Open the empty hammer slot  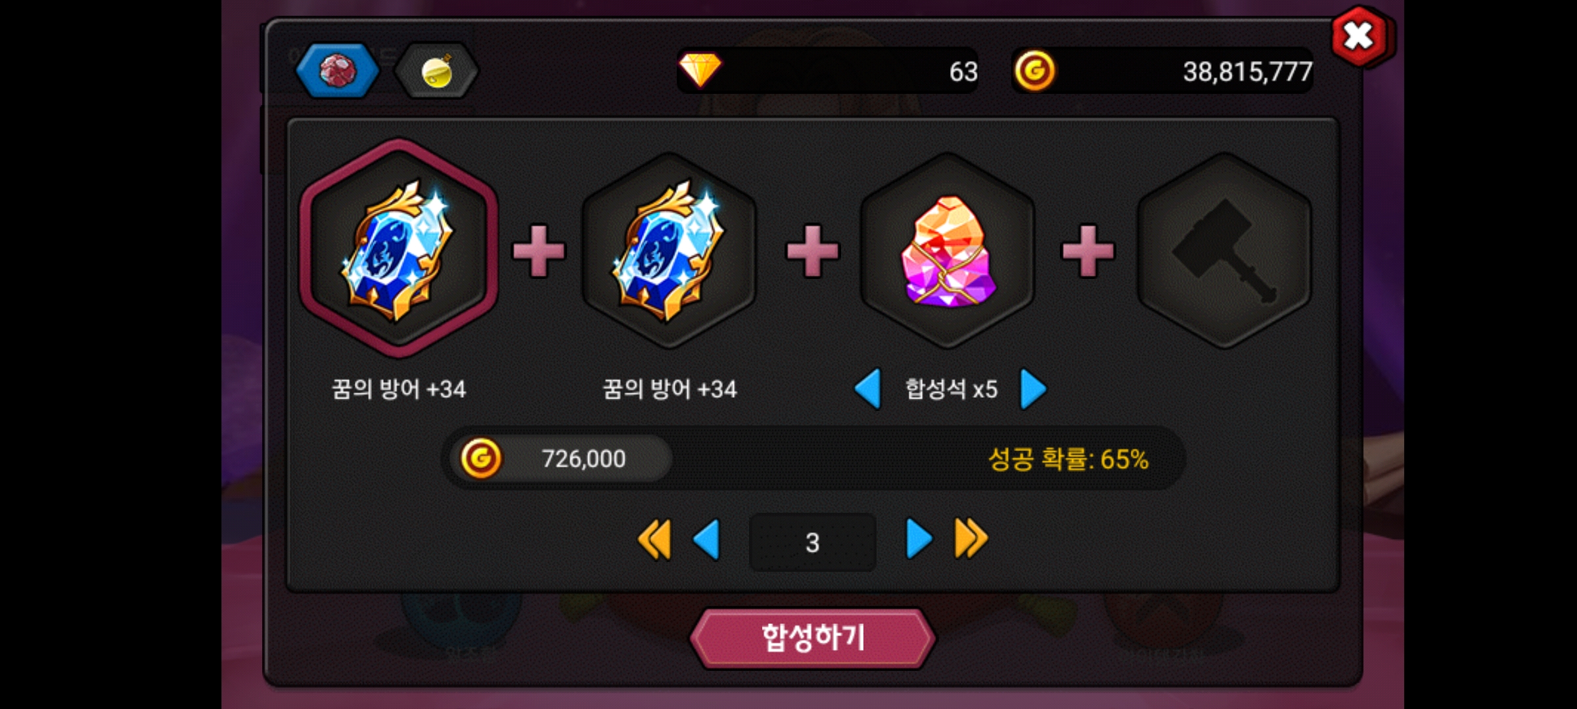pos(1225,251)
